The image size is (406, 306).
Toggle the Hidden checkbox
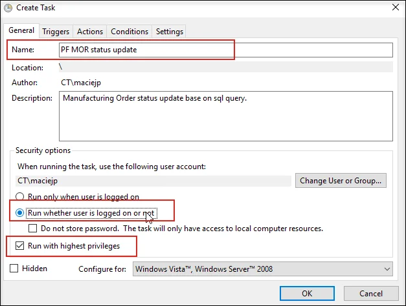click(x=14, y=268)
